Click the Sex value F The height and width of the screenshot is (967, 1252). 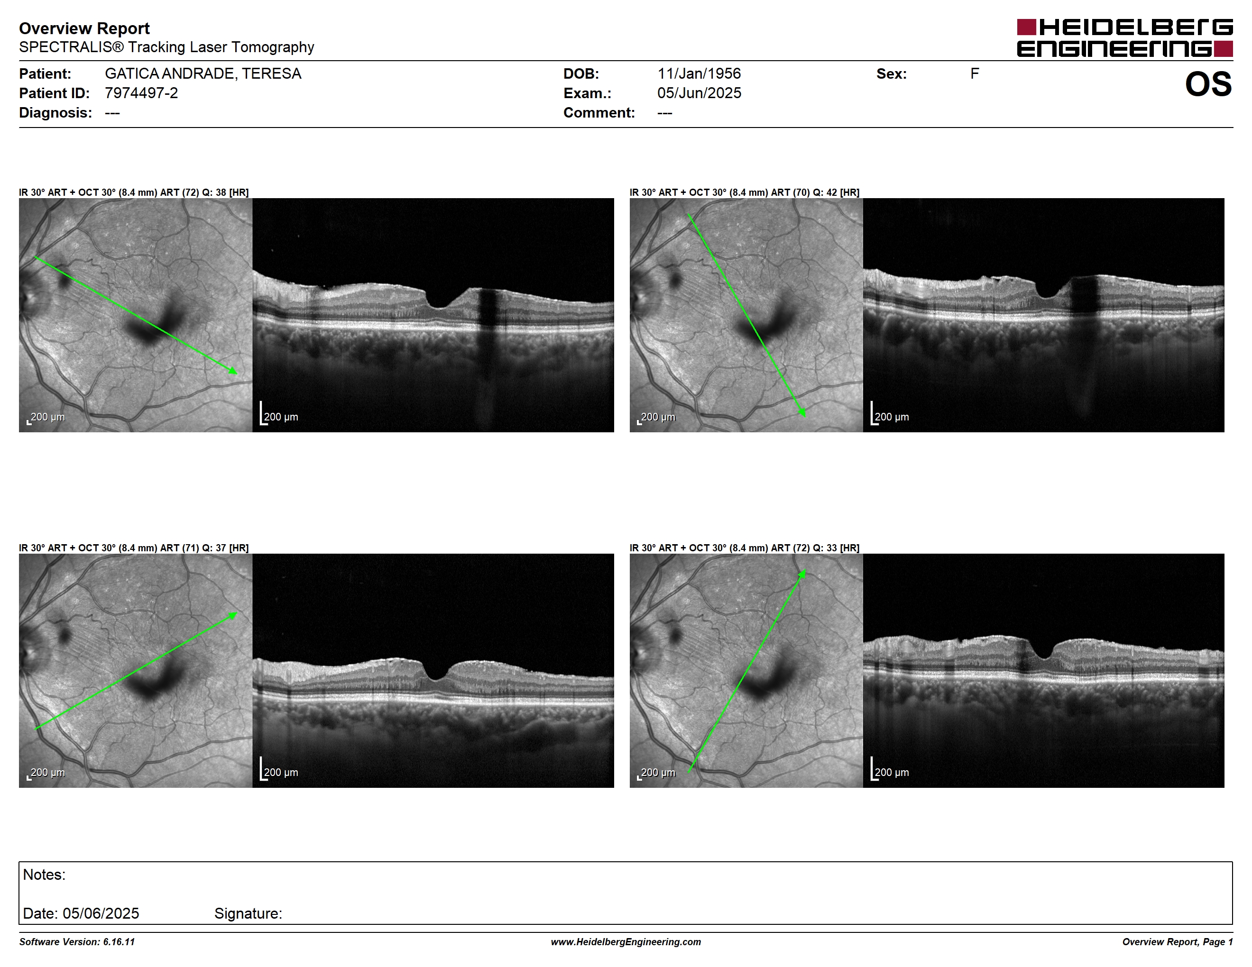(975, 74)
